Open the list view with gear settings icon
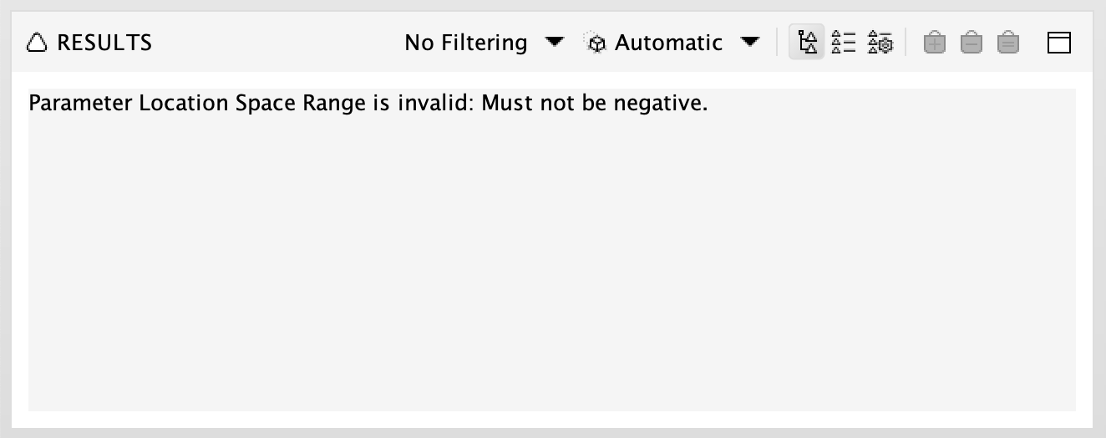This screenshot has width=1106, height=438. [880, 42]
